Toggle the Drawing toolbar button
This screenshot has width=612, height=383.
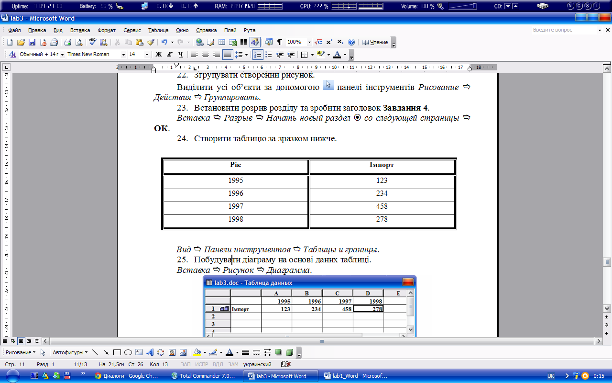pyautogui.click(x=254, y=42)
